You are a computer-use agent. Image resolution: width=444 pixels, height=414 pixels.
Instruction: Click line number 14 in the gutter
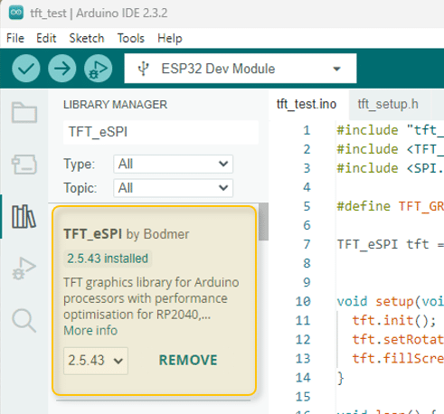click(x=303, y=378)
